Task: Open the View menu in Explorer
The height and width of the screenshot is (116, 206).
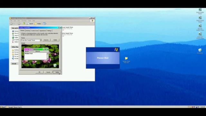Action: point(19,21)
